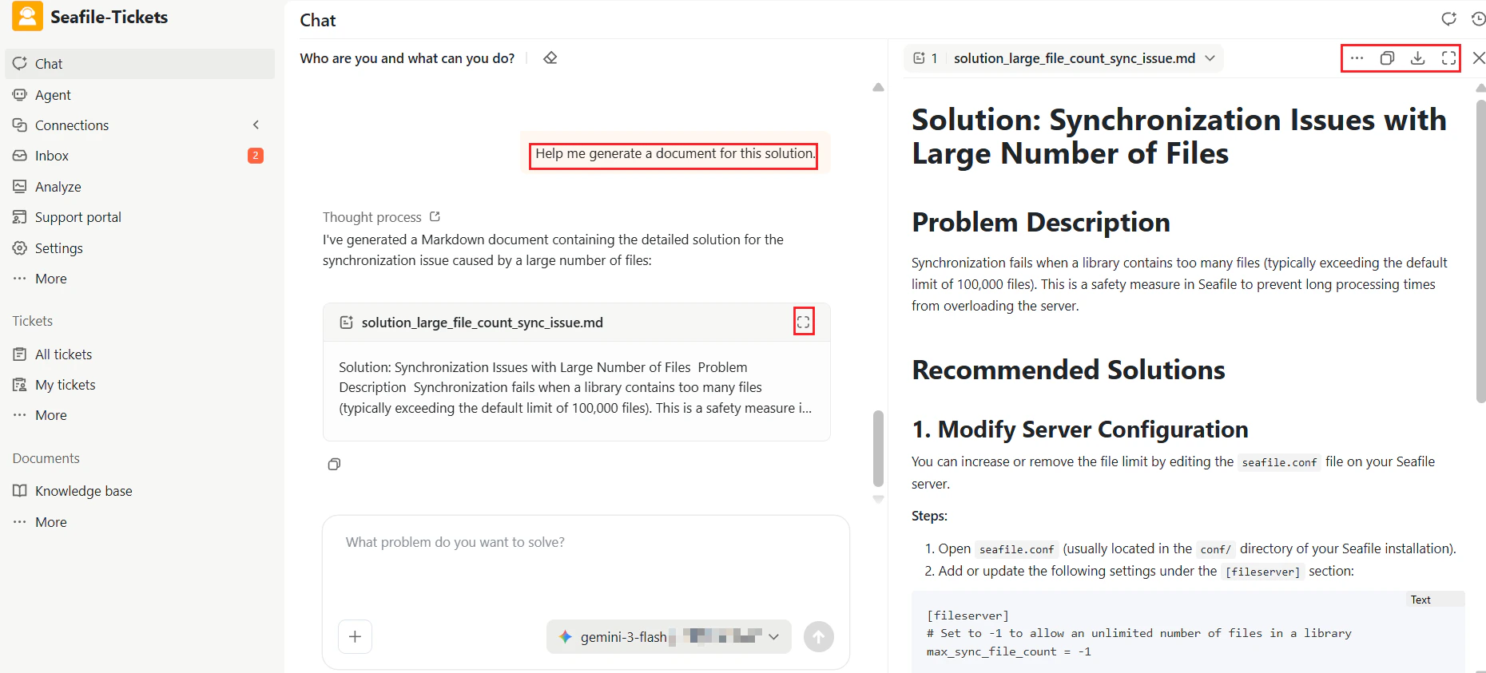Expand More under Documents

click(x=140, y=522)
